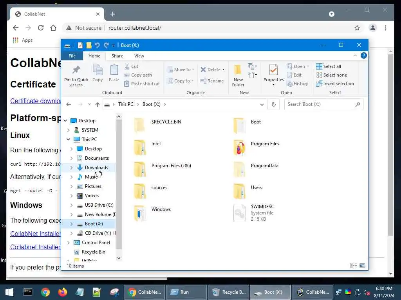Open Chrome three-dot menu
Image resolution: width=401 pixels, height=300 pixels.
(x=385, y=28)
